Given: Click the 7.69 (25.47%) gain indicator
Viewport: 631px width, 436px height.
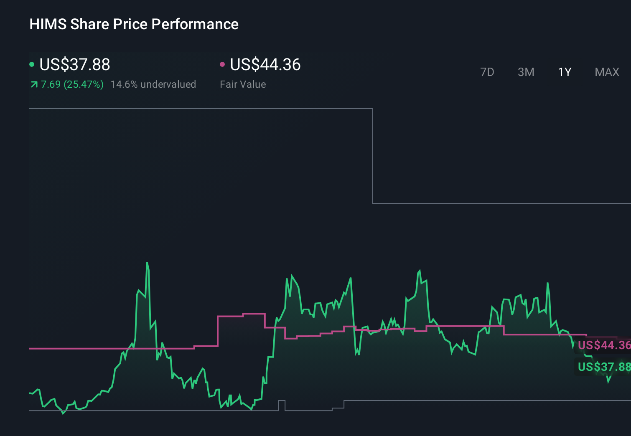Looking at the screenshot, I should 71,84.
